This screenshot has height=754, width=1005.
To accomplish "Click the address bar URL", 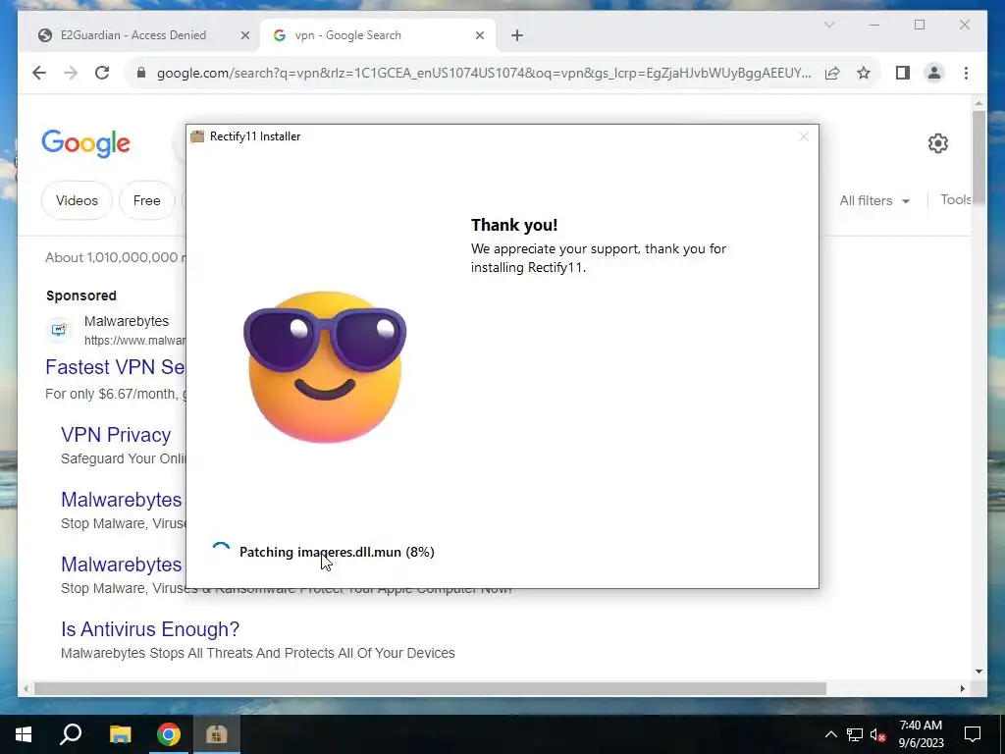I will [484, 73].
